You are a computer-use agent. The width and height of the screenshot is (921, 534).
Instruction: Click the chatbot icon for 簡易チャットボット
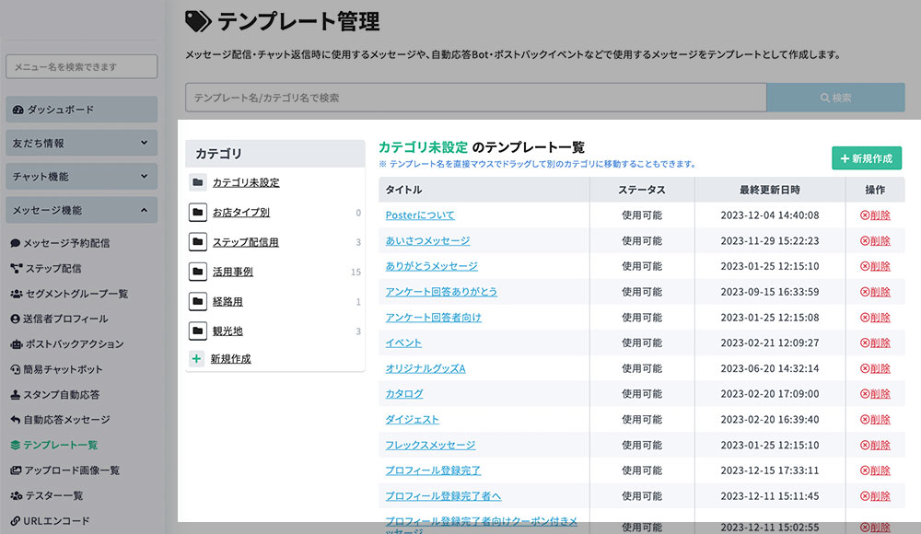pos(16,369)
